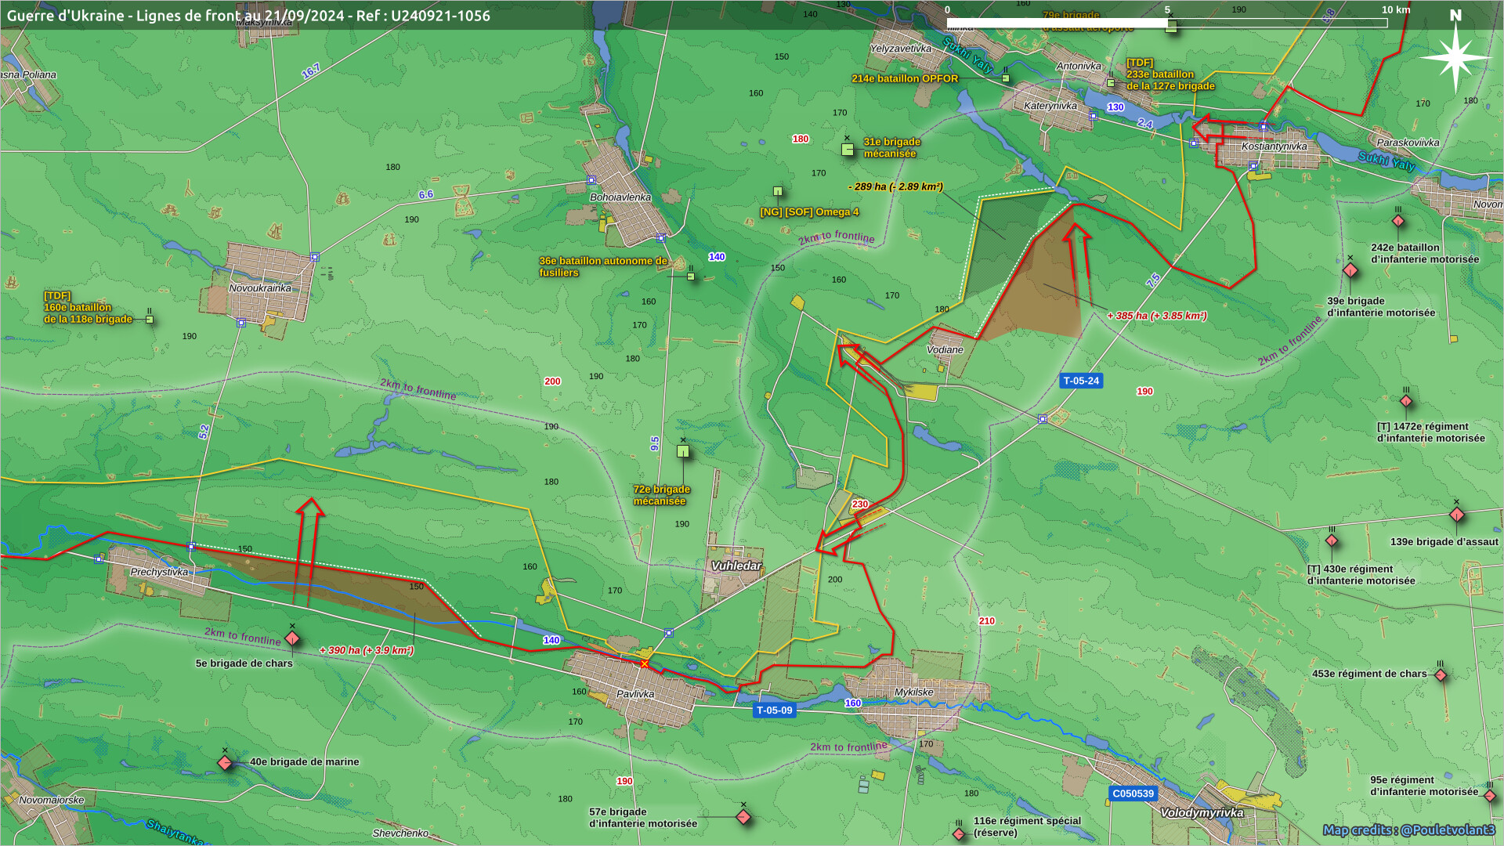Click the yellow X marker near Pavlivka
The width and height of the screenshot is (1504, 846).
644,664
